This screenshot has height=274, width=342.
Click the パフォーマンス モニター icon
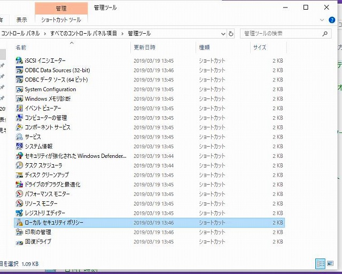19,194
